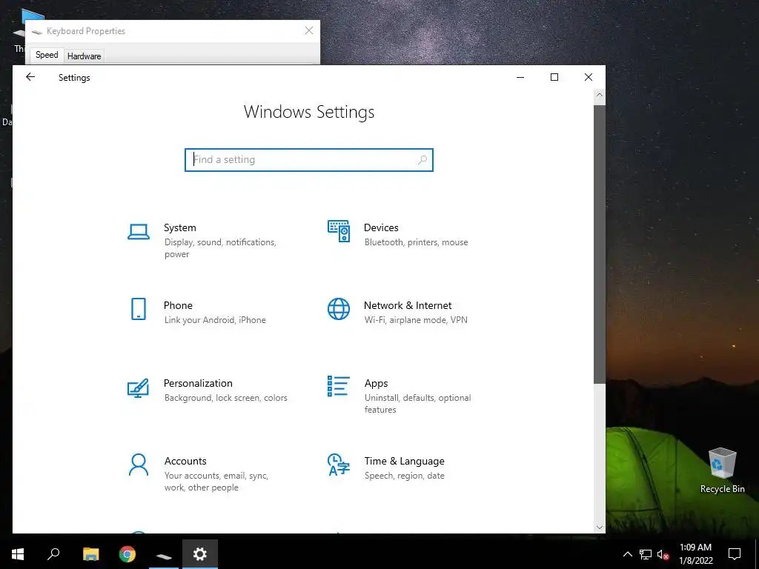Image resolution: width=759 pixels, height=569 pixels.
Task: Maximize the Settings window
Action: click(554, 77)
